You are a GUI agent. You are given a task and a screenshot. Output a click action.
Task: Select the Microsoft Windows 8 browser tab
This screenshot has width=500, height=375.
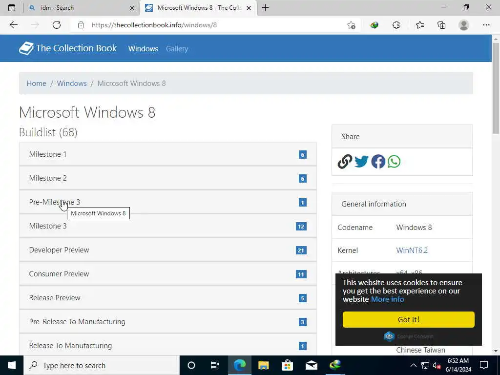pos(198,8)
